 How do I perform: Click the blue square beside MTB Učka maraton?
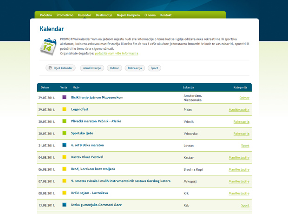point(64,145)
